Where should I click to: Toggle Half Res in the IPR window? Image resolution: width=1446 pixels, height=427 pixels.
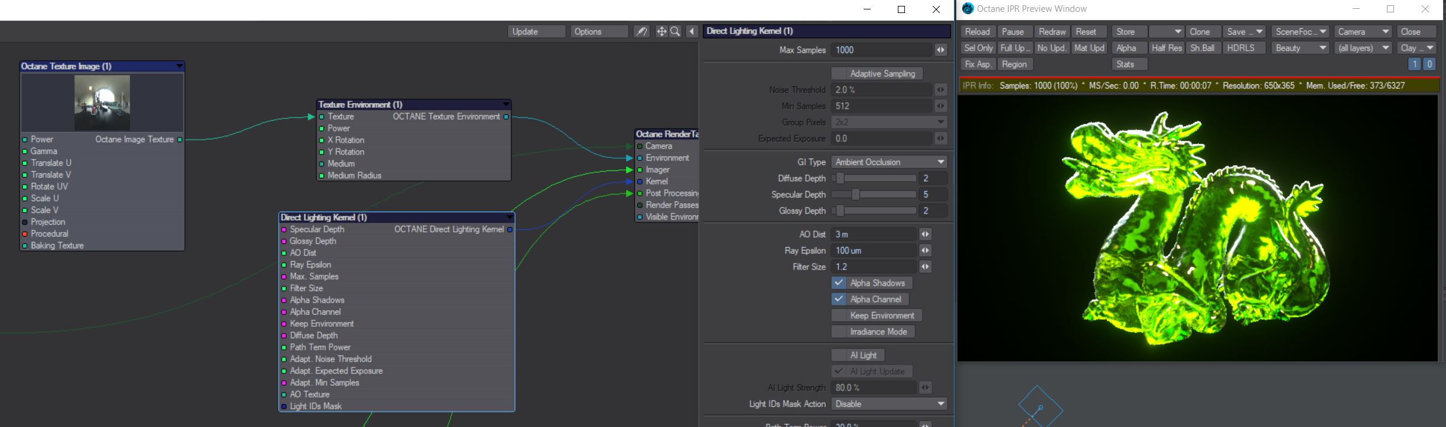(1167, 48)
